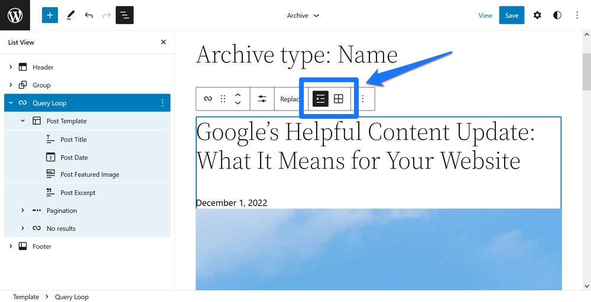Undo the last change
Image resolution: width=591 pixels, height=302 pixels.
coord(89,15)
